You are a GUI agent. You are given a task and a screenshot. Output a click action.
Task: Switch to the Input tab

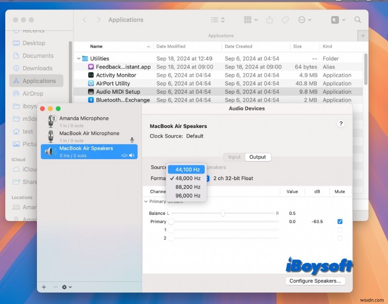tap(234, 157)
